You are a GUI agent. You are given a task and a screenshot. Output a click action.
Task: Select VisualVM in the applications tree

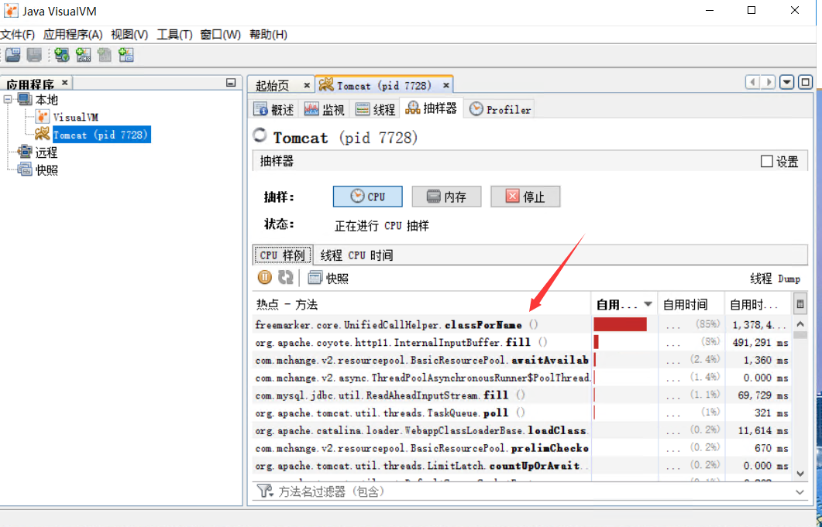tap(75, 118)
